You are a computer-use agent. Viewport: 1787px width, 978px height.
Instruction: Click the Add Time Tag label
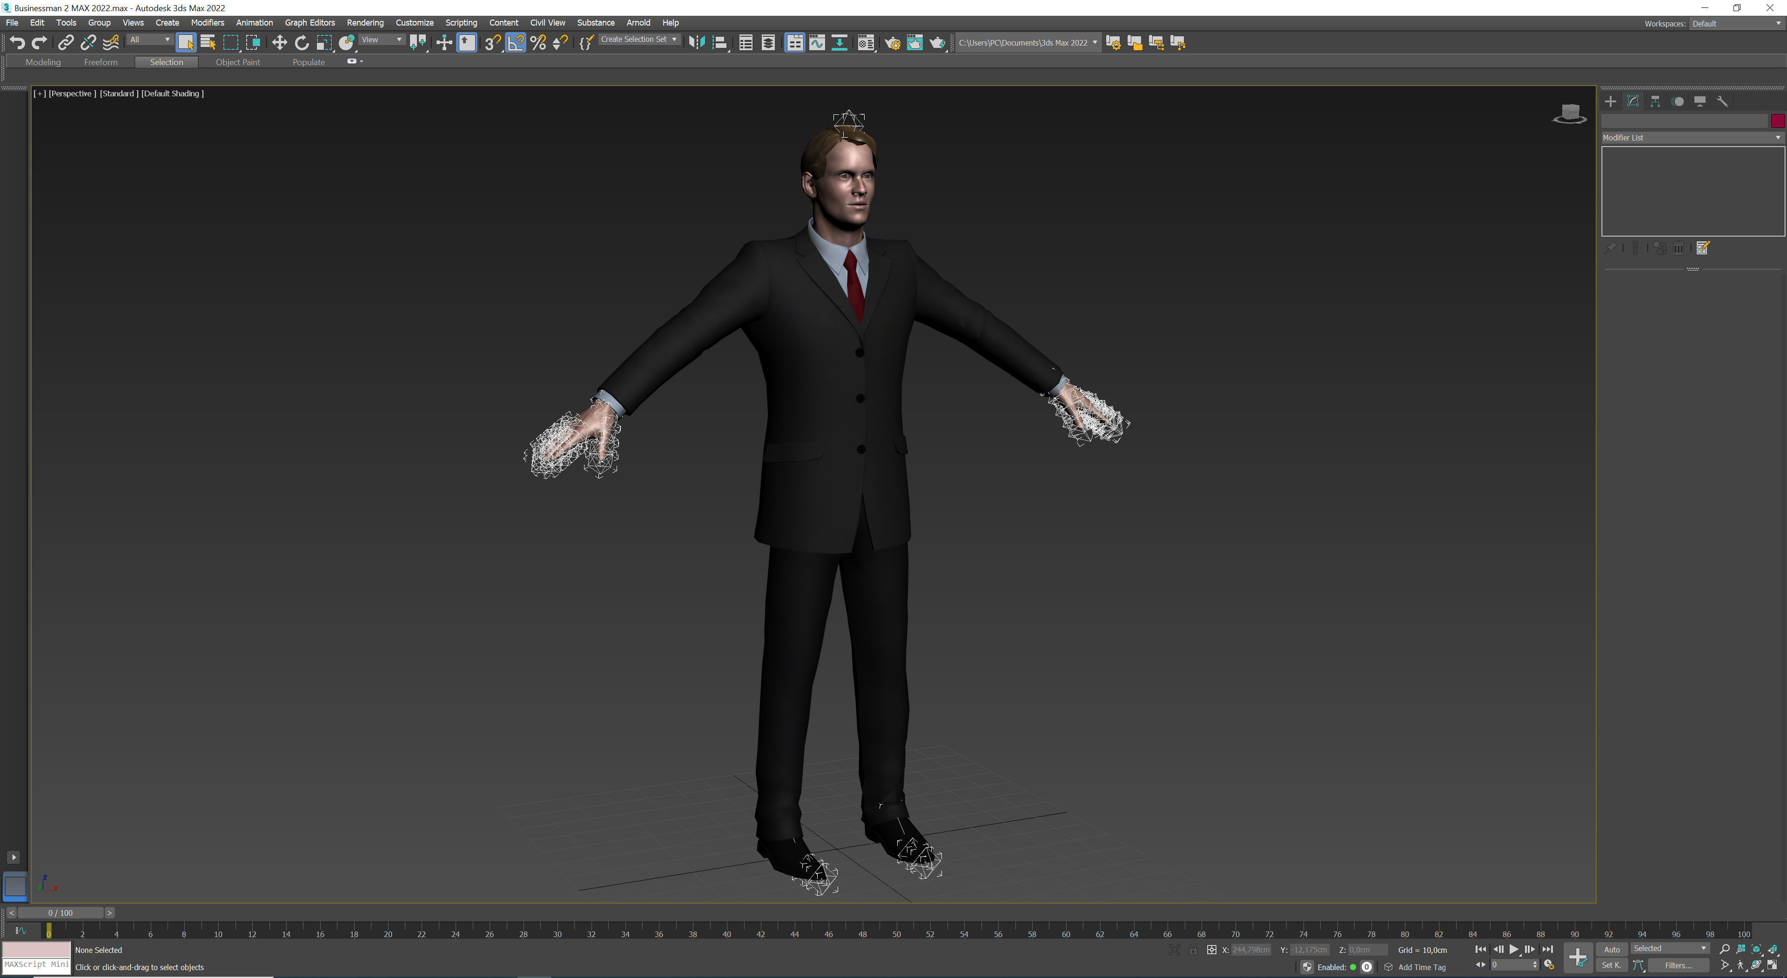[1422, 968]
